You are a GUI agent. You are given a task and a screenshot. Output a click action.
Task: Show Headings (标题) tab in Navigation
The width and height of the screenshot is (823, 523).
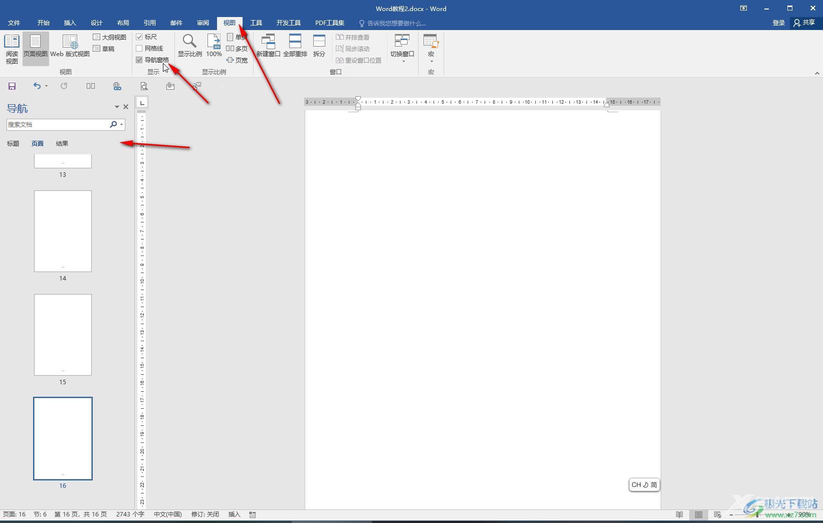coord(13,144)
